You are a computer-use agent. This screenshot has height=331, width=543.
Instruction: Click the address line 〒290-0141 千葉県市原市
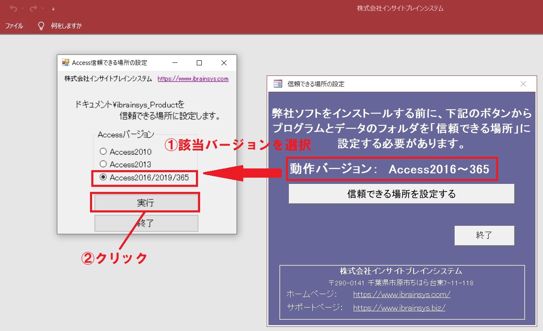click(401, 283)
